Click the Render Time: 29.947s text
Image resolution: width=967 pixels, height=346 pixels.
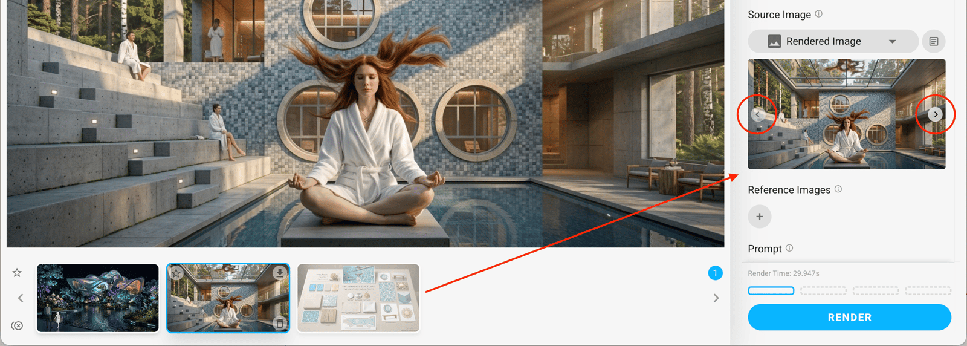coord(783,273)
